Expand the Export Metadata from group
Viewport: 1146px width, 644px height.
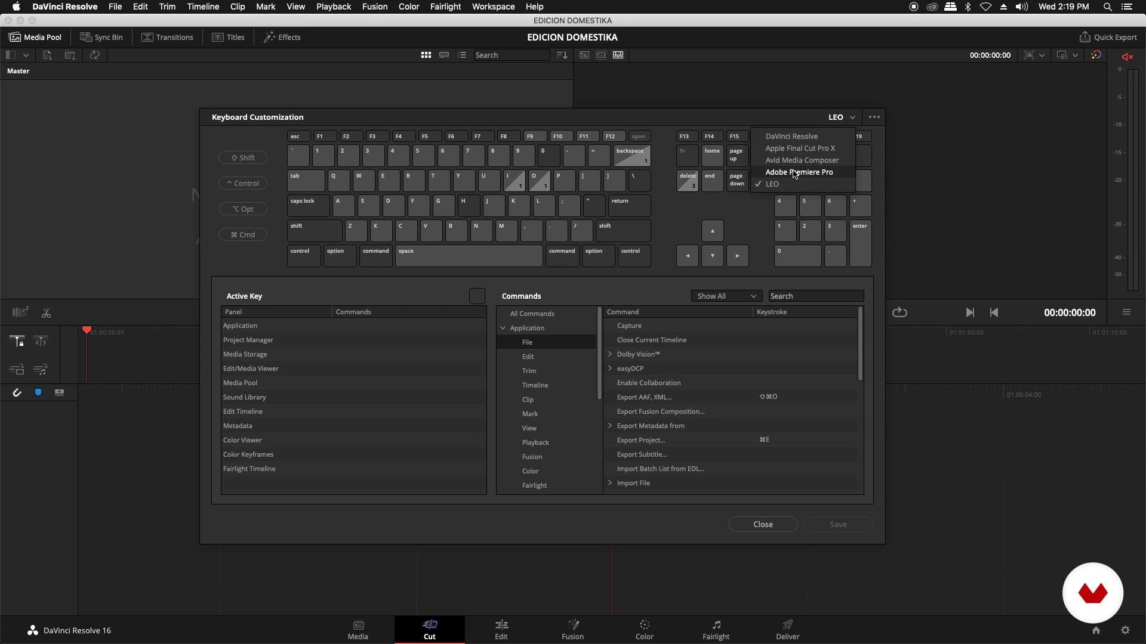tap(610, 426)
